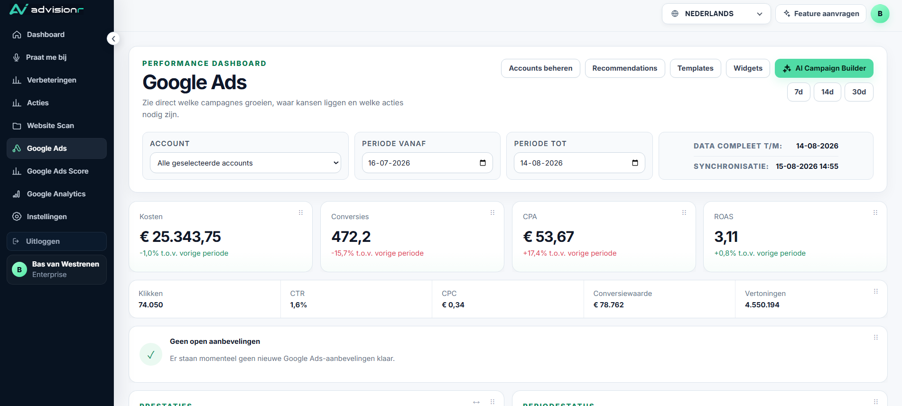Click the Klikken value 74.050
902x406 pixels.
[151, 305]
